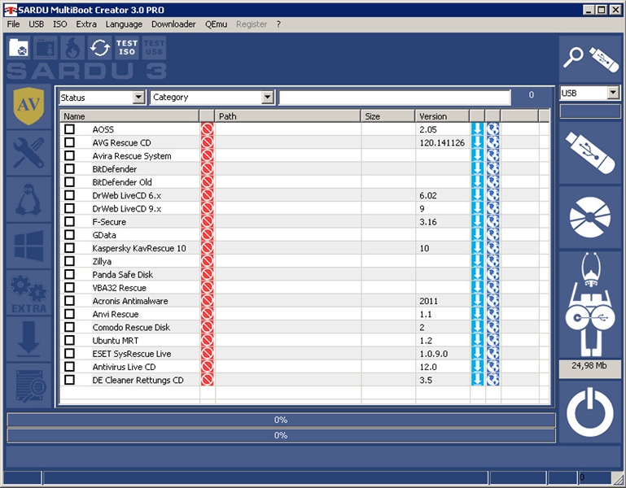Open the Category filter dropdown
Screen dimensions: 626x488
(x=268, y=97)
